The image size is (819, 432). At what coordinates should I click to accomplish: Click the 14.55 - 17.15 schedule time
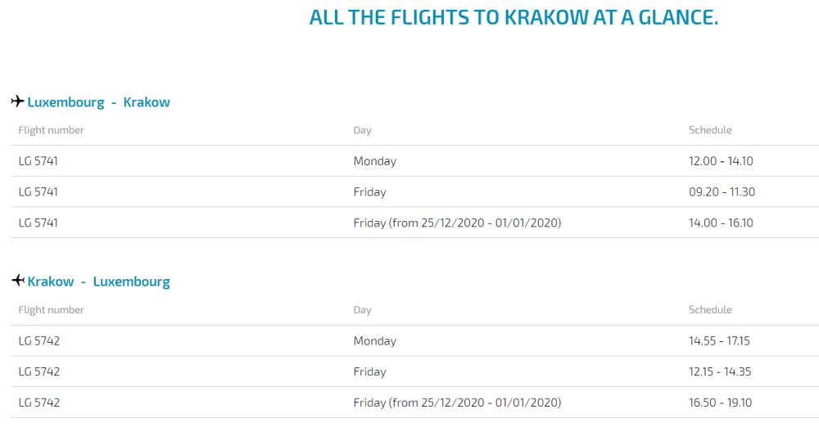(719, 340)
